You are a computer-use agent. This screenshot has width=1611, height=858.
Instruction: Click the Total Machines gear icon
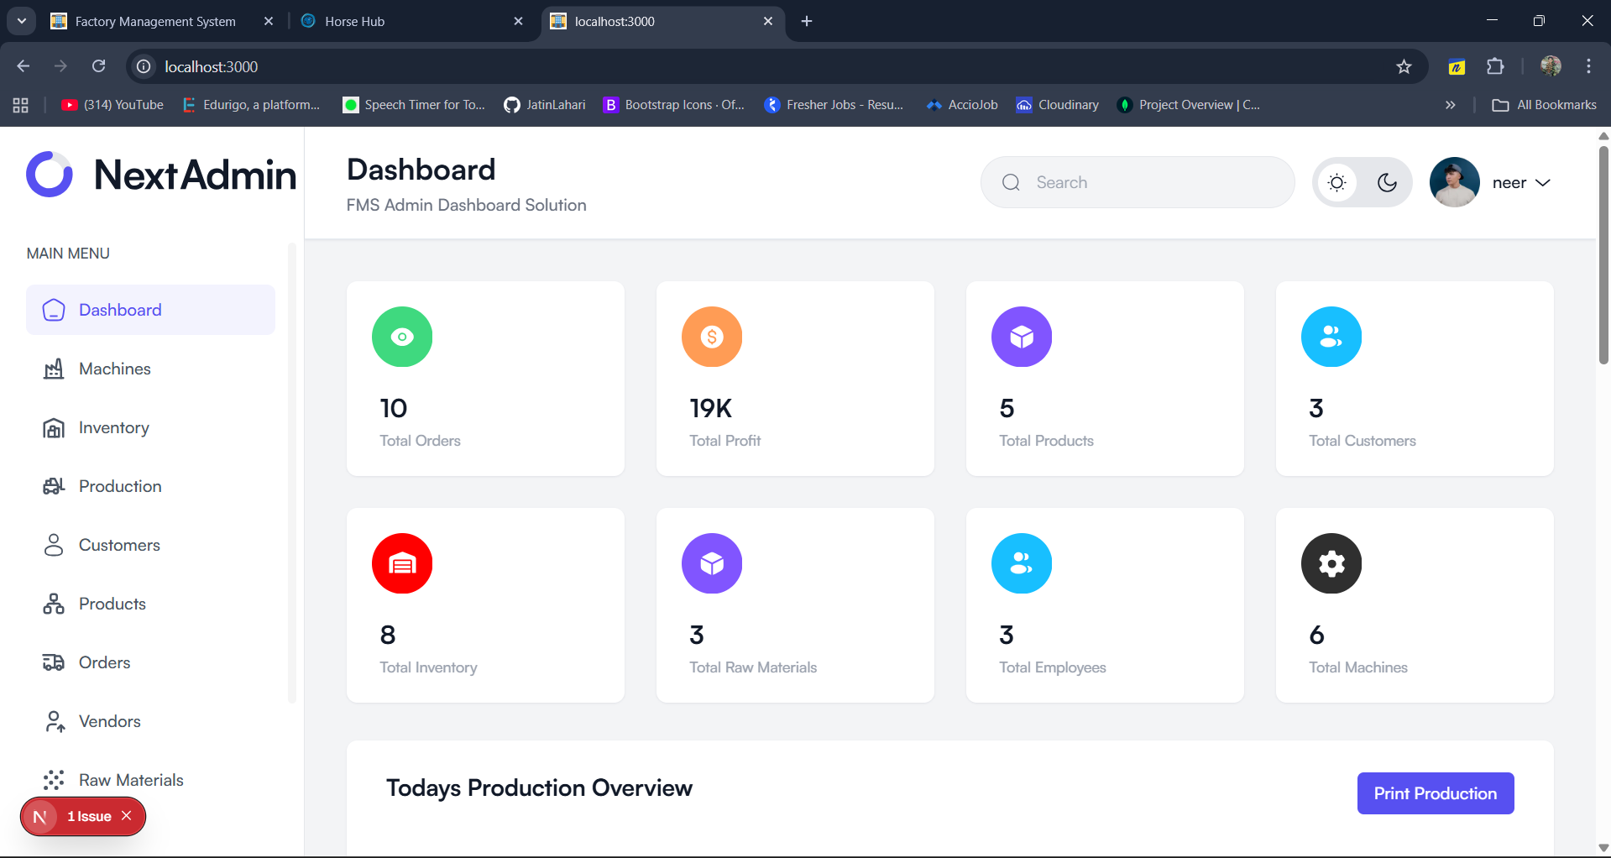(x=1331, y=563)
